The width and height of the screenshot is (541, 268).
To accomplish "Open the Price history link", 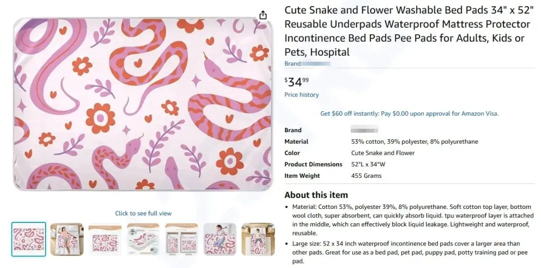I will [x=302, y=95].
